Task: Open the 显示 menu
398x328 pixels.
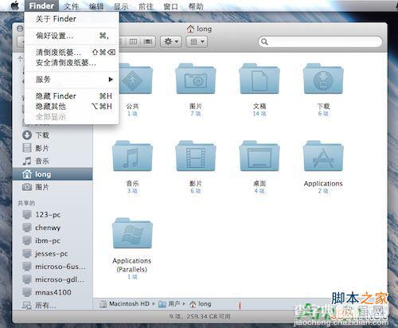Action: point(121,6)
